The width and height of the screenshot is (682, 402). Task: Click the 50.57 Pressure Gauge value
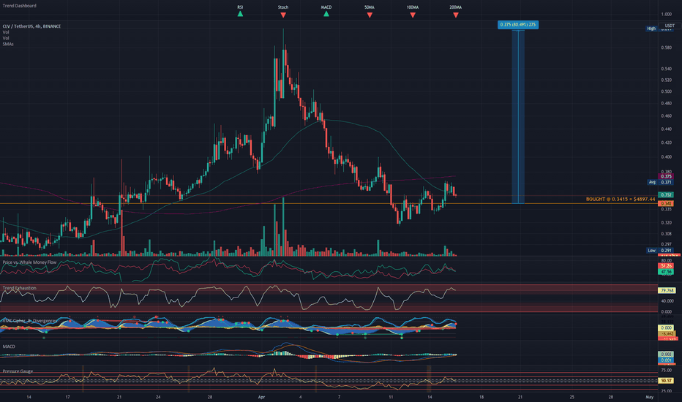666,380
